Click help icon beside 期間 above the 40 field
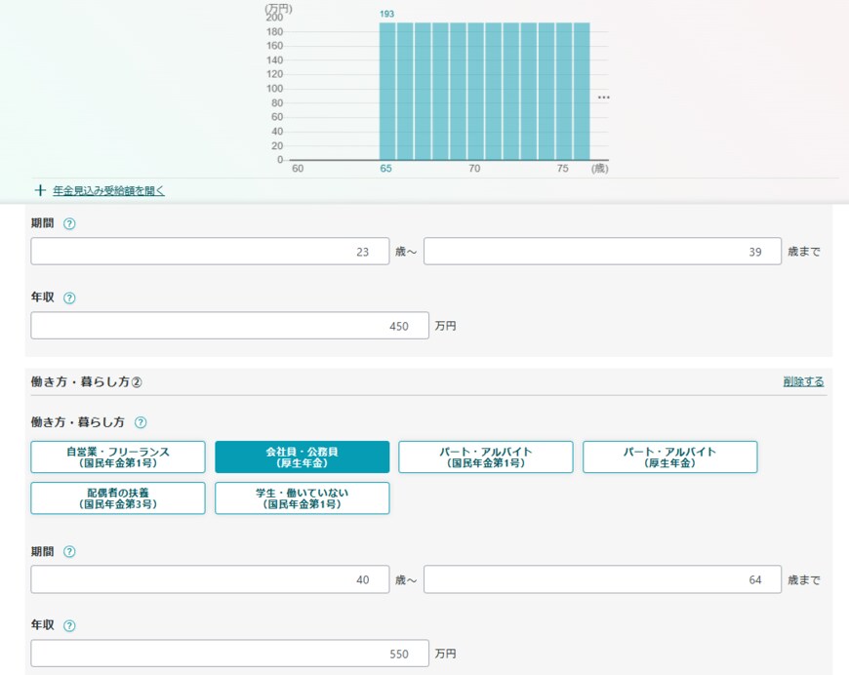This screenshot has height=675, width=849. pyautogui.click(x=69, y=551)
